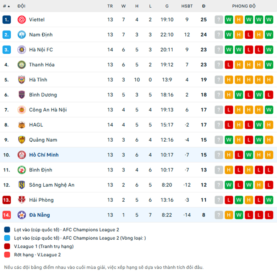Sort standings by the Đ points column
Image resolution: width=277 pixels, height=273 pixels.
[x=204, y=6]
